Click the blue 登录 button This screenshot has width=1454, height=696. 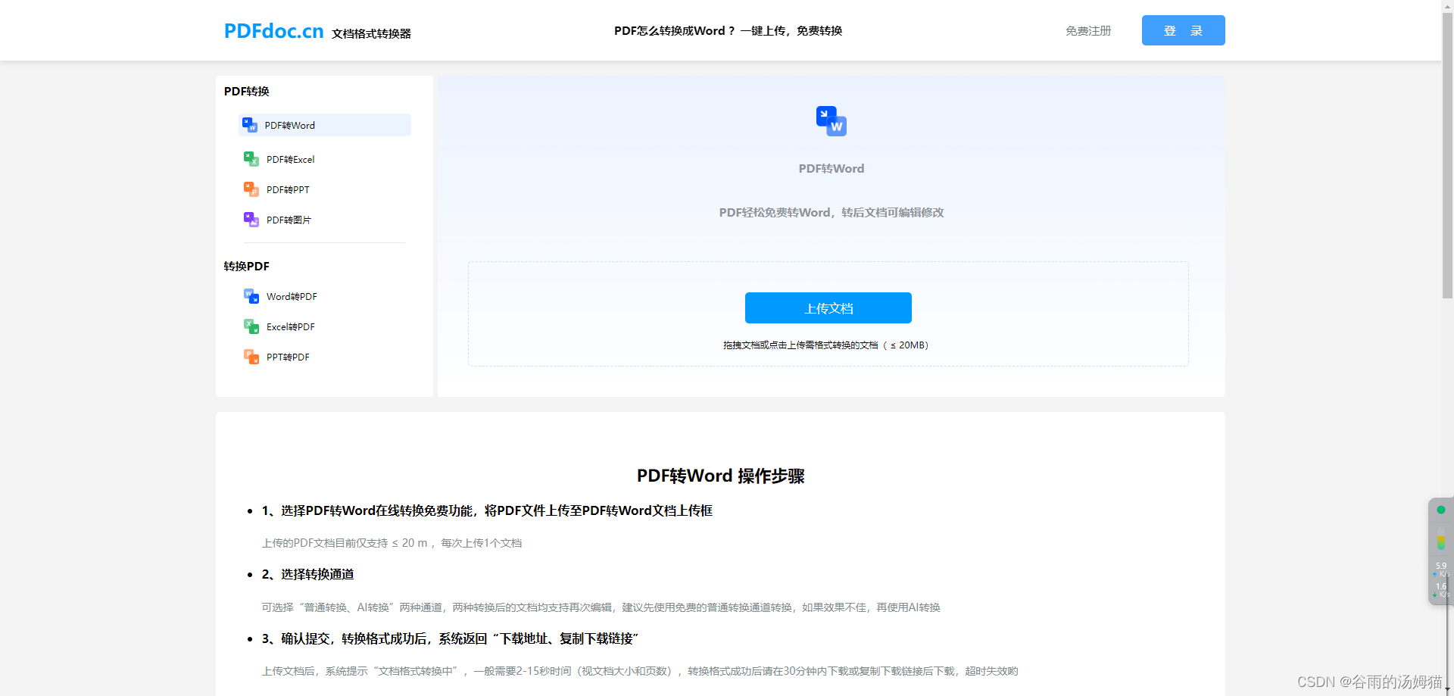(1183, 30)
